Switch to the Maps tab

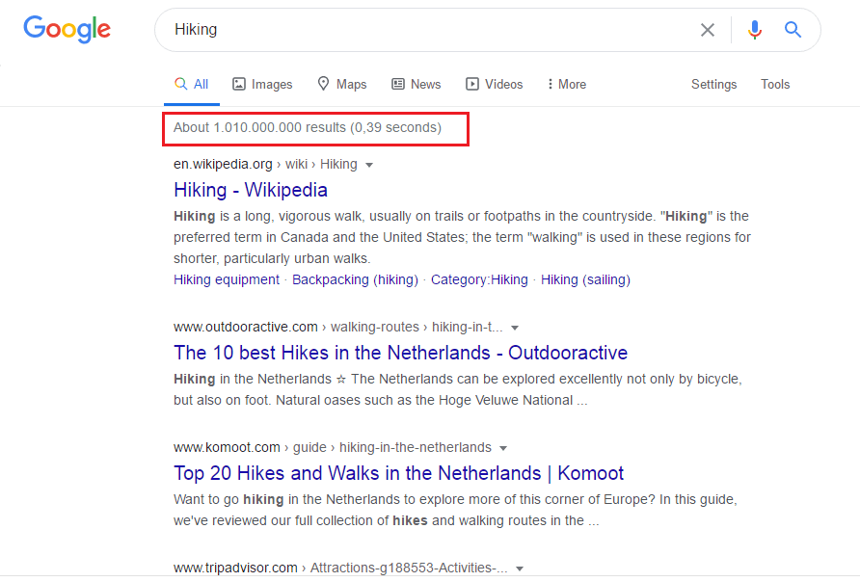tap(341, 85)
